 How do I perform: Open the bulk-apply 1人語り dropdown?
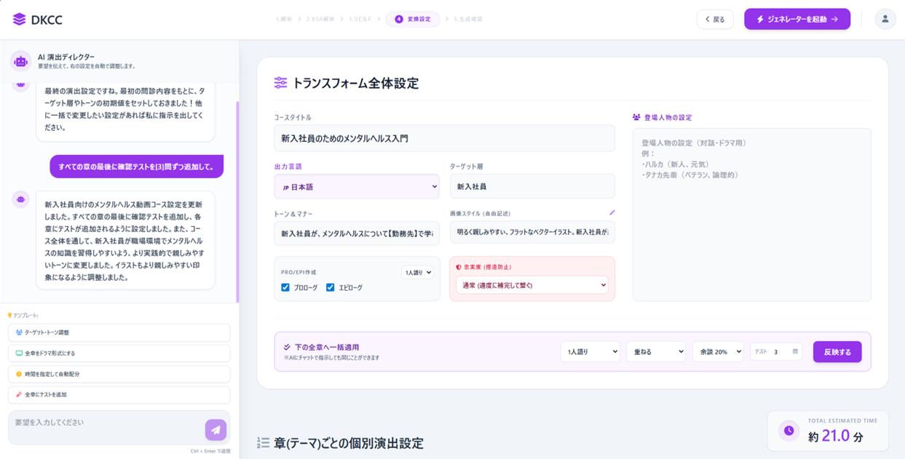click(x=590, y=351)
